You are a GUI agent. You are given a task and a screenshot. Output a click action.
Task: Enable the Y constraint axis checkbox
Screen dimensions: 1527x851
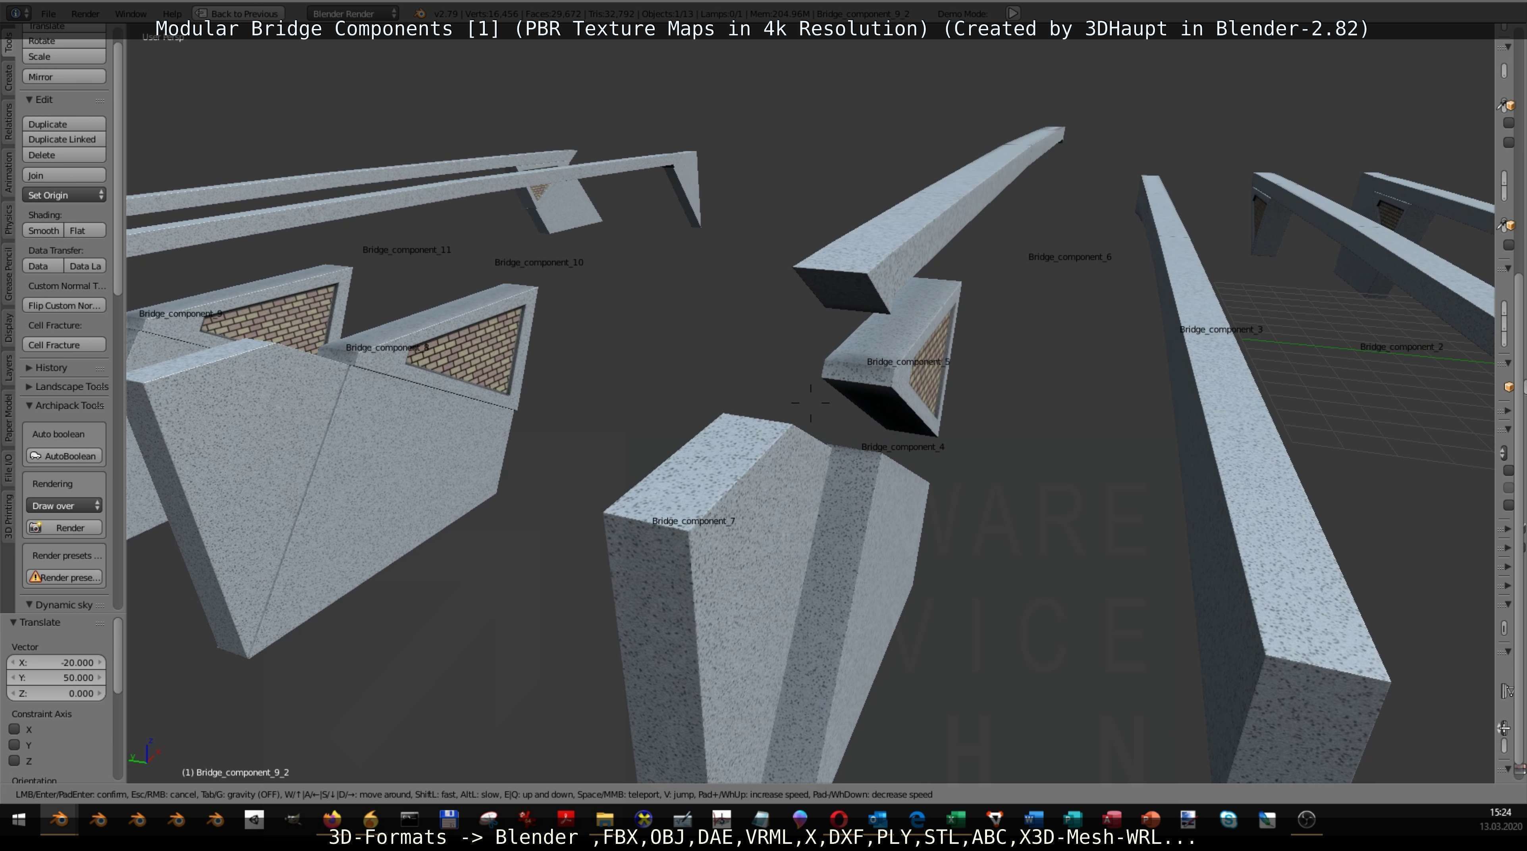pyautogui.click(x=15, y=745)
